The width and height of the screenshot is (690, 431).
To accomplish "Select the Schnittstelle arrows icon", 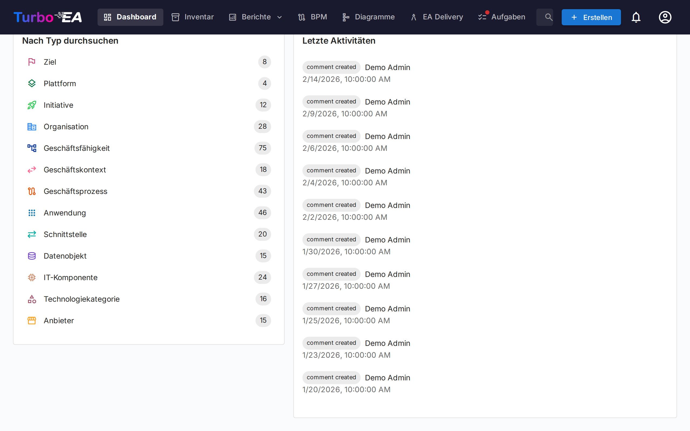I will point(32,234).
